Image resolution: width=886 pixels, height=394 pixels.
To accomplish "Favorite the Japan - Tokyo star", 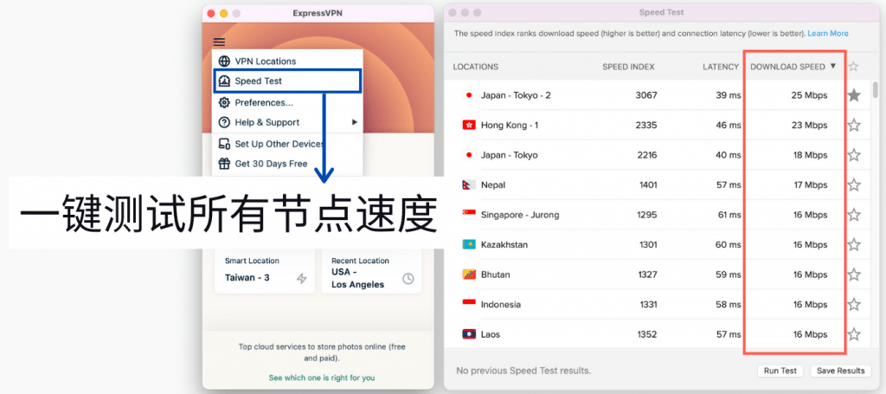I will tap(854, 155).
